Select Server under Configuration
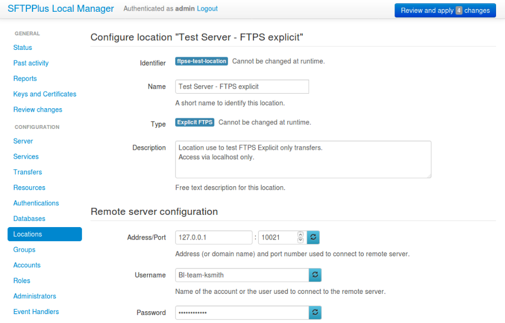505x323 pixels. click(x=23, y=141)
